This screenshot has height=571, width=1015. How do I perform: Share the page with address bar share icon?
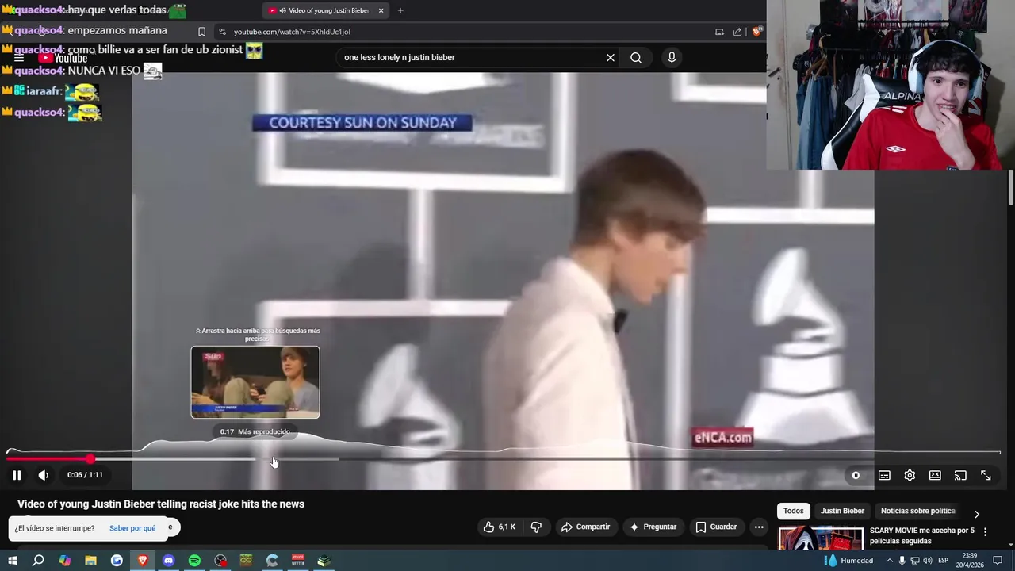[x=737, y=32]
